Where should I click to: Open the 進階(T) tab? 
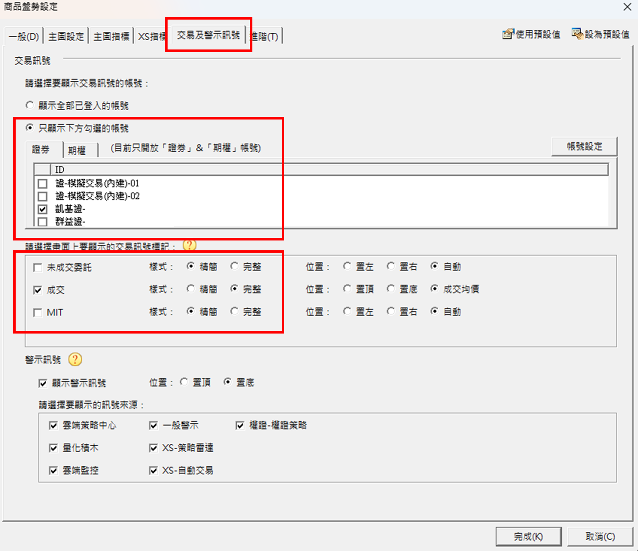click(265, 37)
